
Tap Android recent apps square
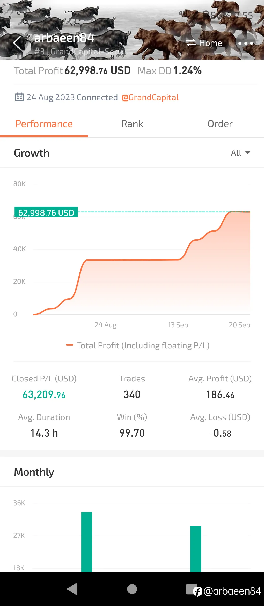click(x=191, y=589)
